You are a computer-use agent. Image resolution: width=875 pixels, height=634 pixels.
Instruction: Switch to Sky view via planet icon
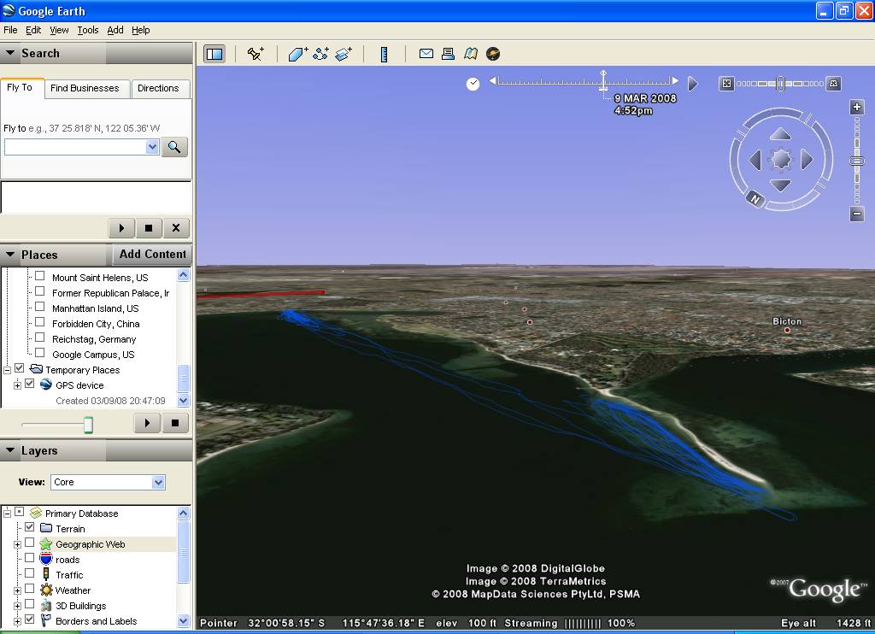493,54
